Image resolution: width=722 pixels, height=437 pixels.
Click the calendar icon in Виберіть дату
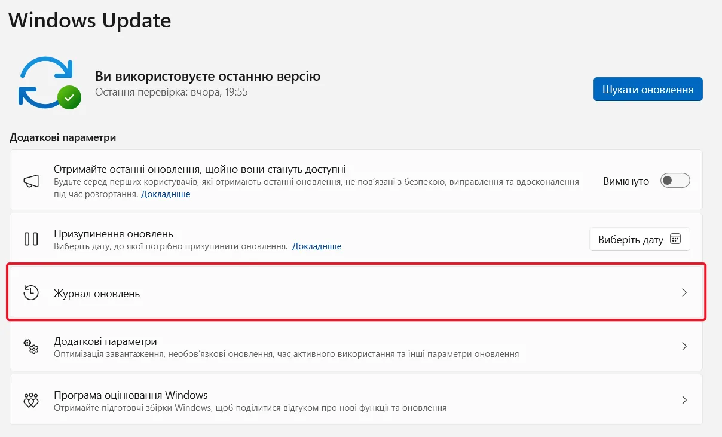point(675,239)
